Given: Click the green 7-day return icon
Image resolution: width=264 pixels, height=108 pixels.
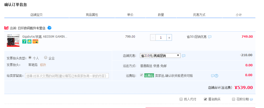Looking at the screenshot, I should (x=24, y=41).
